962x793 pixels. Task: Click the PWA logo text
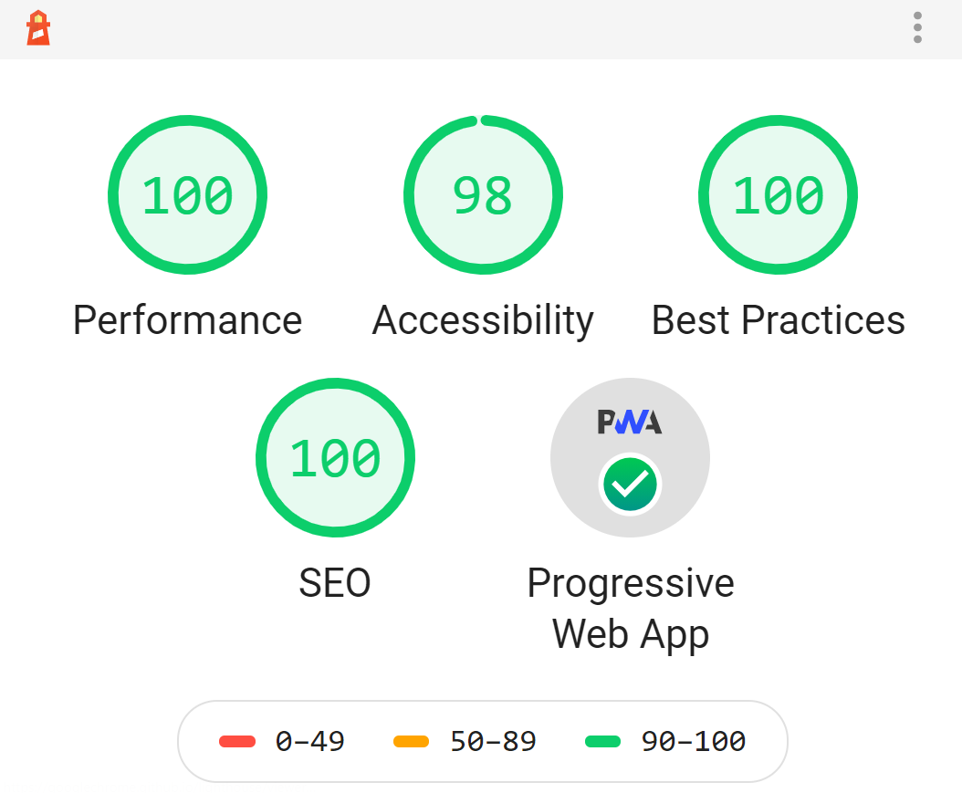coord(630,422)
